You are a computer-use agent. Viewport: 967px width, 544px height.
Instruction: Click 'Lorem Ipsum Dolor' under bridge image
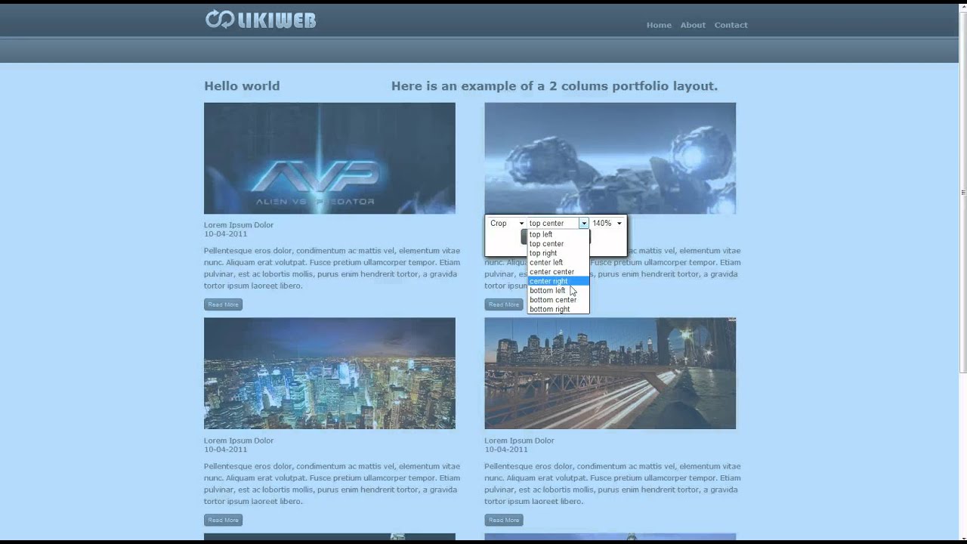click(x=519, y=440)
